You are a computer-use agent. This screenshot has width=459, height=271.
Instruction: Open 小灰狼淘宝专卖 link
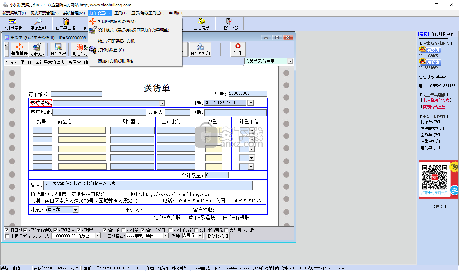pyautogui.click(x=436, y=101)
